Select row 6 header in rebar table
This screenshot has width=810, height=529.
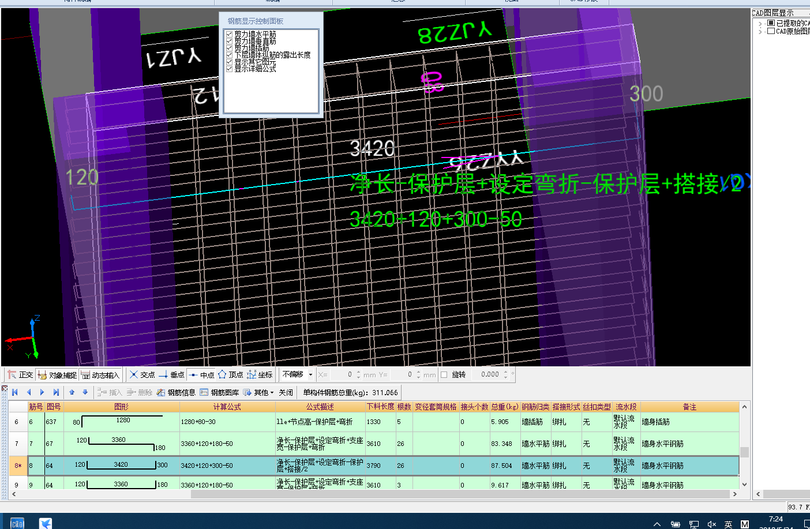click(x=17, y=422)
